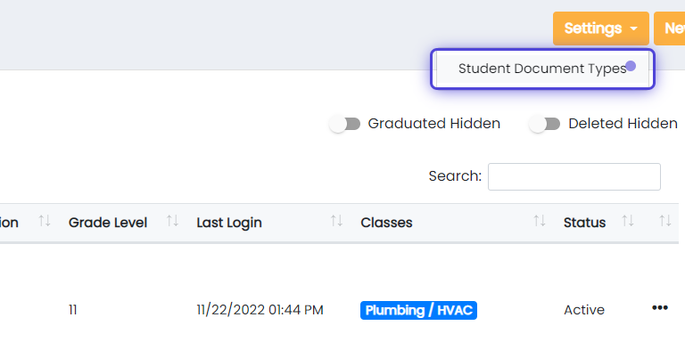Select the Last Login column header

point(229,223)
